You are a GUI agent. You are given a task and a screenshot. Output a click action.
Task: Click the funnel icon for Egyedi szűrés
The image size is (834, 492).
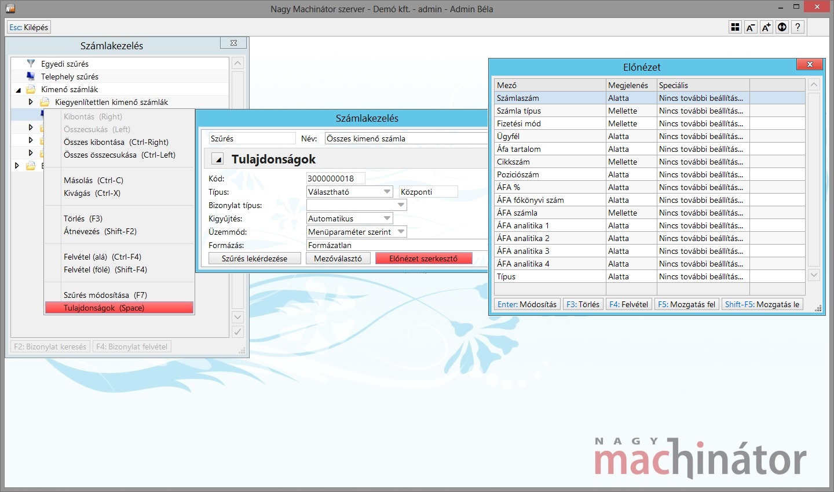click(31, 63)
